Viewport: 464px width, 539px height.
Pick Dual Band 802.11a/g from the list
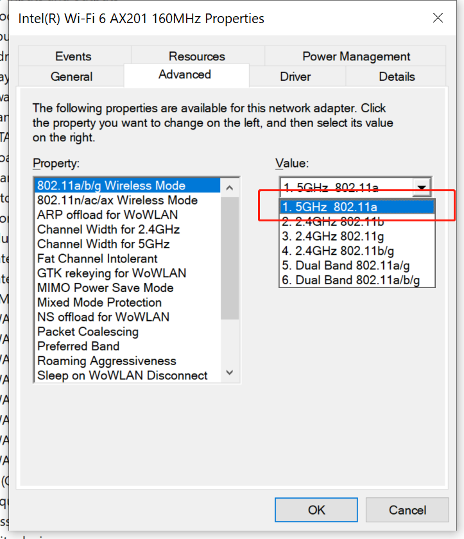click(357, 266)
